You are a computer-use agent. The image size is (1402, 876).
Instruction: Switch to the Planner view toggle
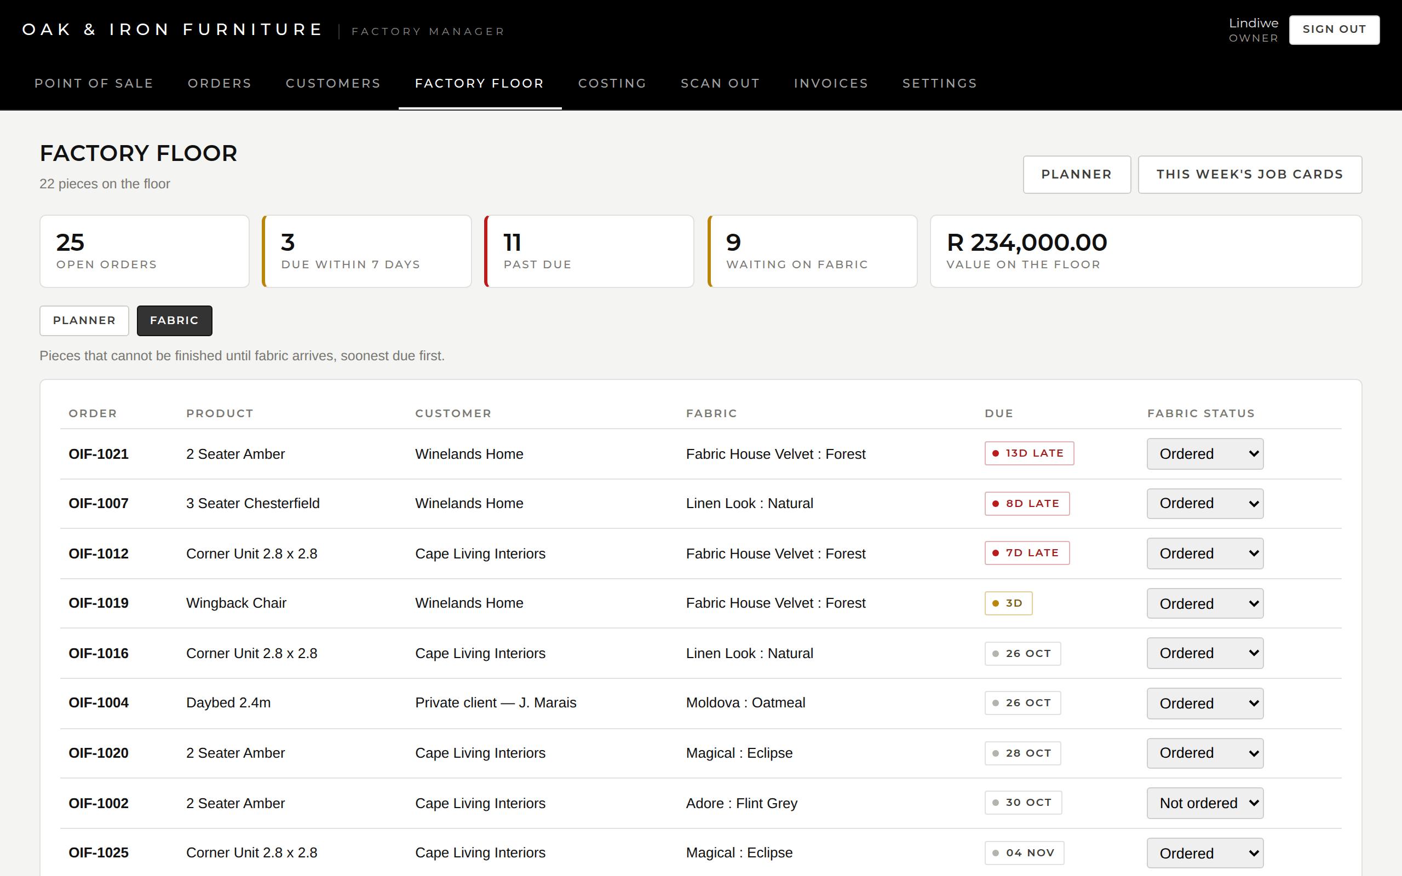(84, 320)
